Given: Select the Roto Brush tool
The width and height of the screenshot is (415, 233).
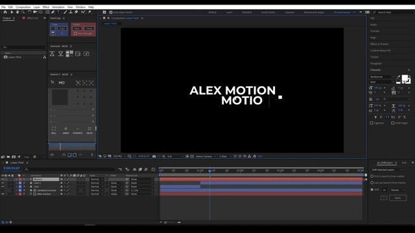Looking at the screenshot, I should [84, 12].
